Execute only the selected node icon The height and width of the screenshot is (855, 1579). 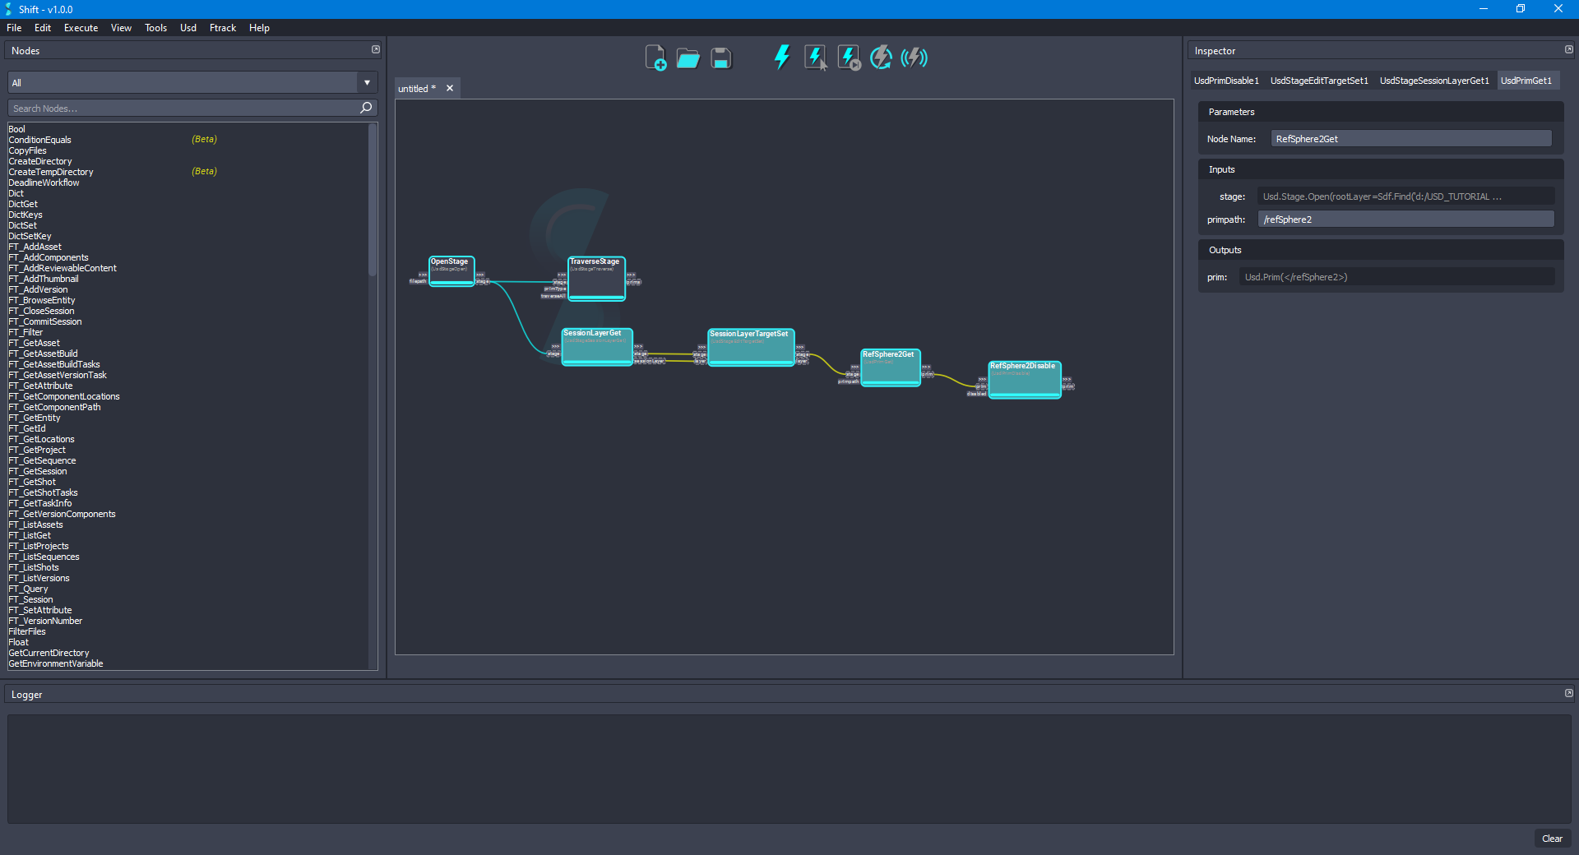815,57
